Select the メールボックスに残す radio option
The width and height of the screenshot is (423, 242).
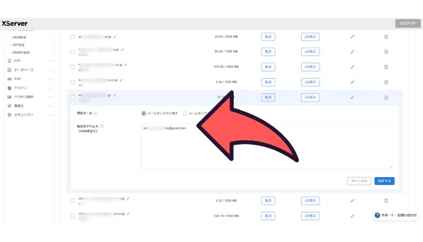point(144,113)
